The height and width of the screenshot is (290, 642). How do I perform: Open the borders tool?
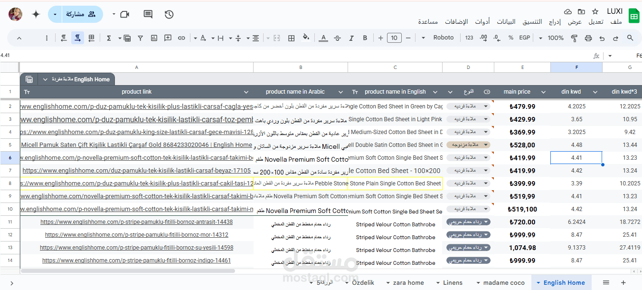(292, 38)
